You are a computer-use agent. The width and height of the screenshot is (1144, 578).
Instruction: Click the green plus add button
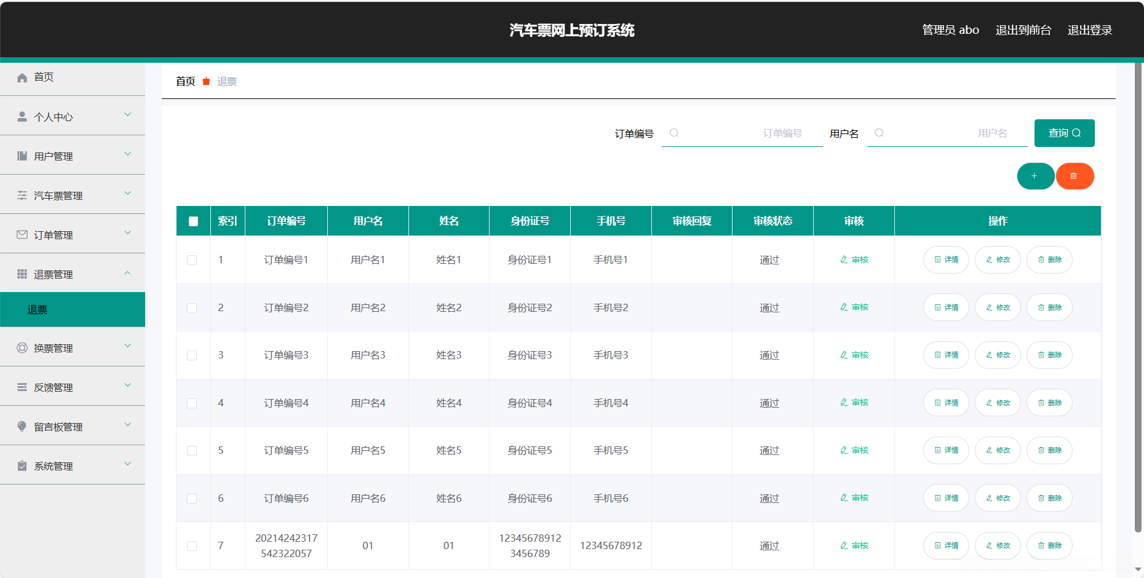tap(1036, 176)
